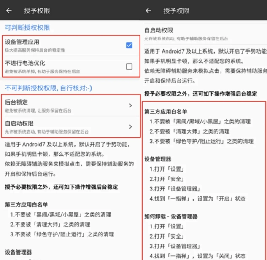267x260 pixels.
Task: Click the 第三方应用白名单 heading on the right screen
Action: [x=165, y=112]
